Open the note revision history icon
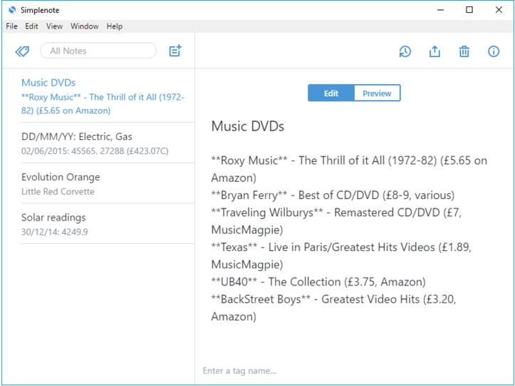 tap(405, 51)
